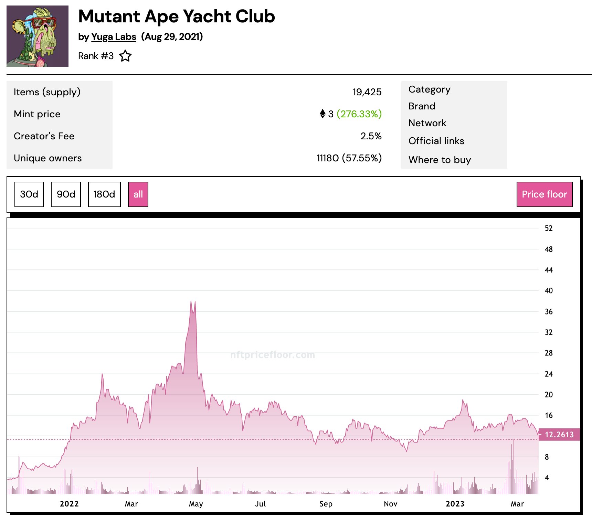Click the 11180 (57.55%) owners value
This screenshot has width=592, height=523.
(349, 158)
